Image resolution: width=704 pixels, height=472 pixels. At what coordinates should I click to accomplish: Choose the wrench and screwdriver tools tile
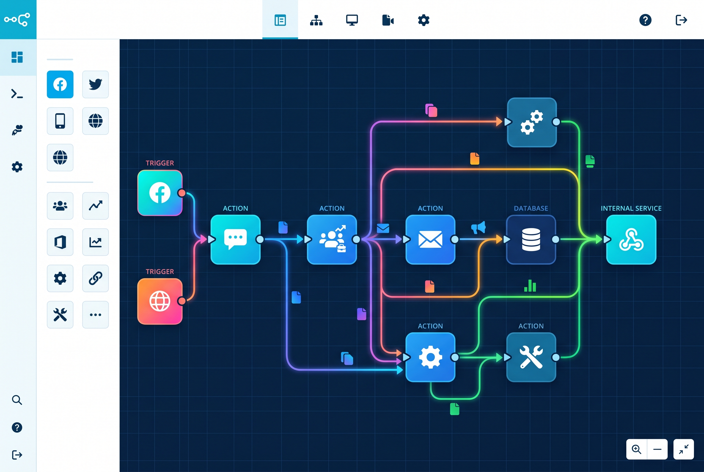pos(60,314)
